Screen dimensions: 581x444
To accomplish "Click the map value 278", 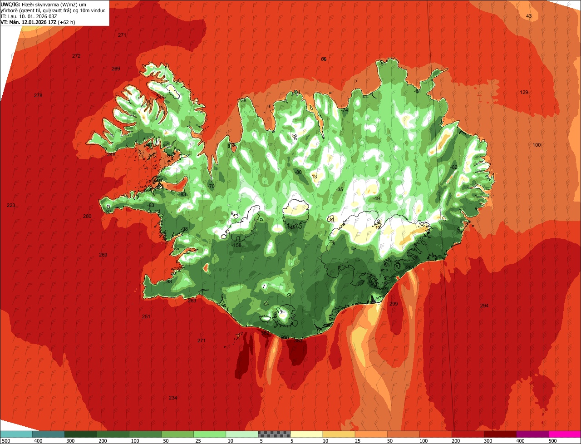I will pos(38,95).
